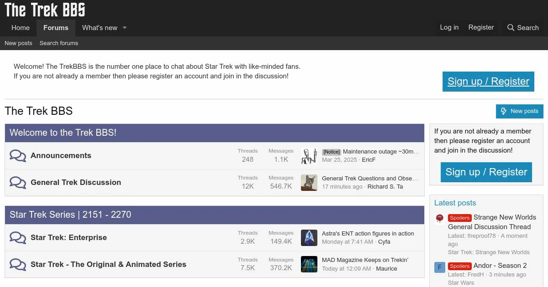The image size is (548, 287).
Task: Click Spoilers tag beside Andor
Action: pos(459,266)
